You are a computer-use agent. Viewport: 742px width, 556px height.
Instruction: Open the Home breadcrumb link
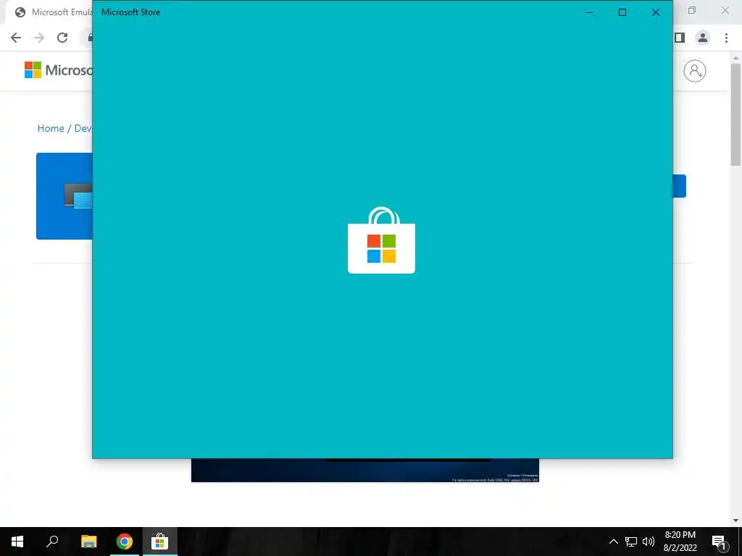point(51,128)
